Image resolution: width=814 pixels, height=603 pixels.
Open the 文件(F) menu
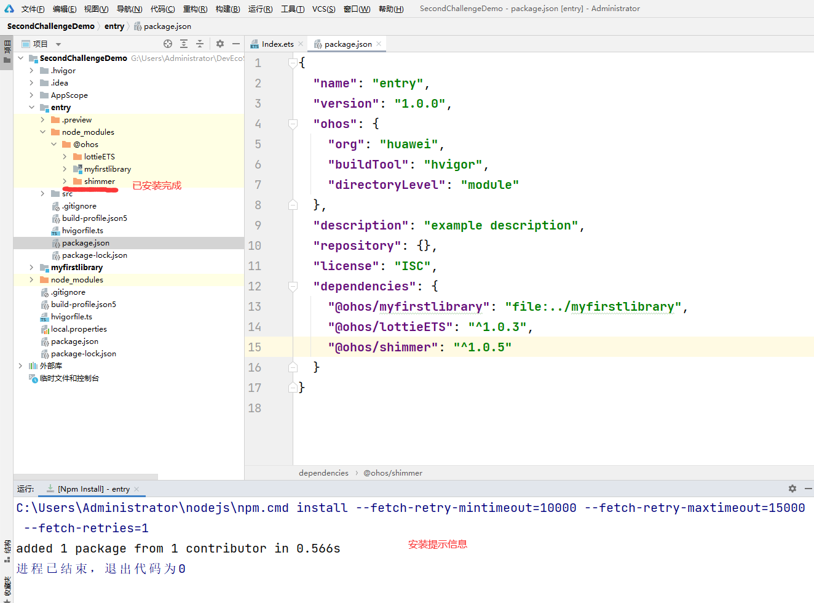[33, 9]
